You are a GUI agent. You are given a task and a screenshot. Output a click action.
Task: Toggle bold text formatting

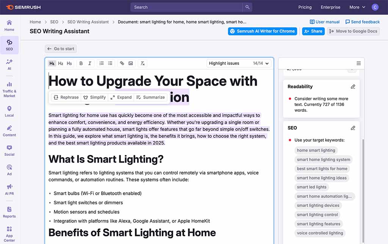click(x=81, y=63)
